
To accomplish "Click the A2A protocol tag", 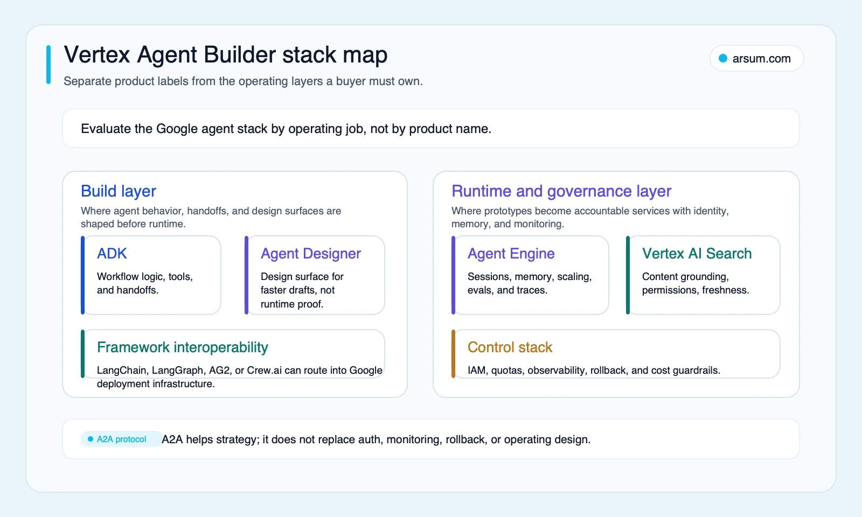I will point(121,439).
